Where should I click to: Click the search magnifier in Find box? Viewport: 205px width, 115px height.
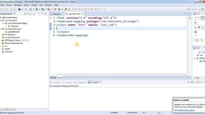click(201, 40)
